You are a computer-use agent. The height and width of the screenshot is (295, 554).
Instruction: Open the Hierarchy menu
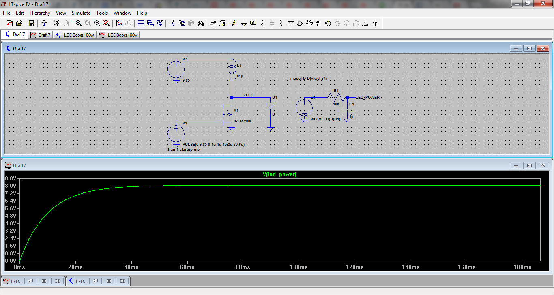tap(40, 13)
